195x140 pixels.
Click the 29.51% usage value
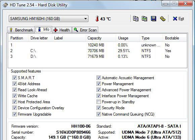click(x=124, y=51)
